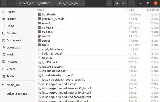Go to Home in the sidebar
The image size is (160, 102).
tap(17, 26)
